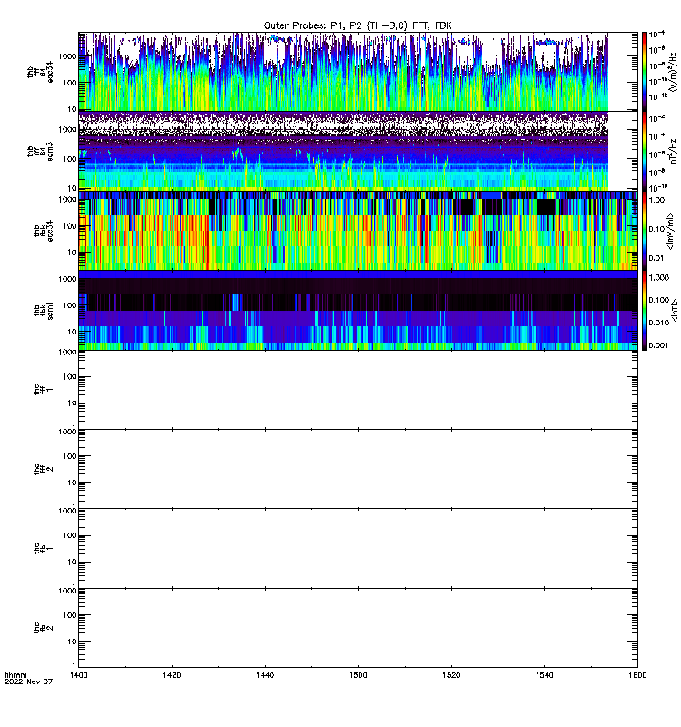Image resolution: width=681 pixels, height=727 pixels.
Task: Click the empty thc fff 1 panel
Action: tap(358, 390)
